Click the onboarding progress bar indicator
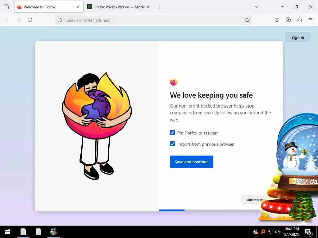The width and height of the screenshot is (318, 238). pos(171,210)
